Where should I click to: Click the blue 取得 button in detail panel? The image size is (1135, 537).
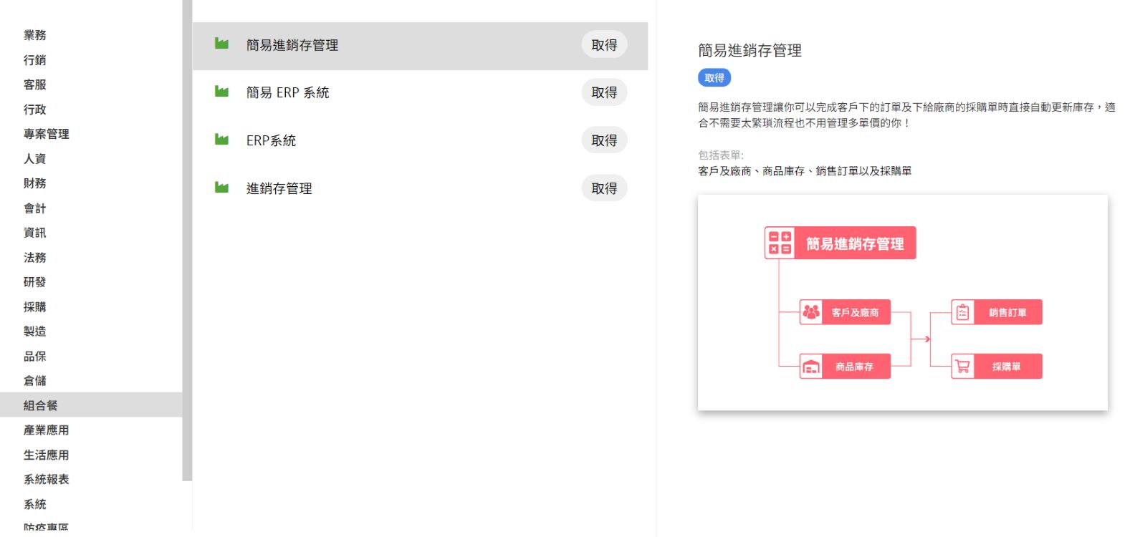(714, 78)
